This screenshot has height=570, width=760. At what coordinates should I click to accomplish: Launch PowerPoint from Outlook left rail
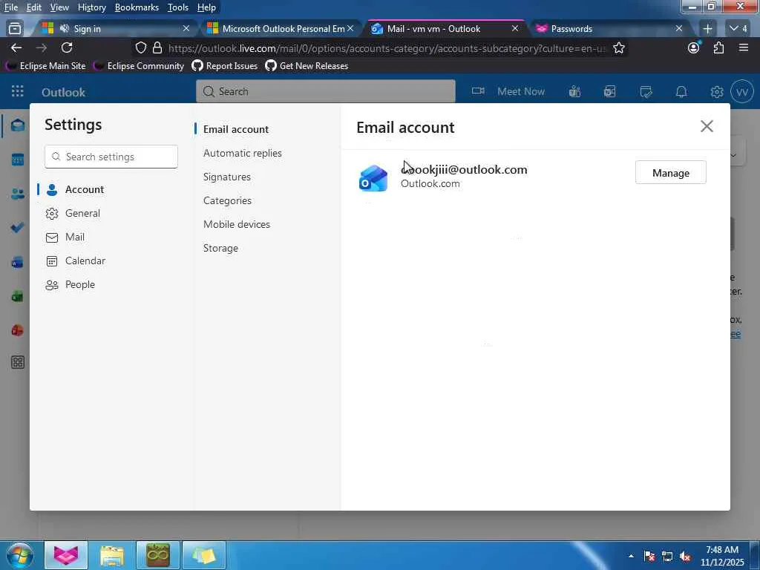click(x=18, y=330)
